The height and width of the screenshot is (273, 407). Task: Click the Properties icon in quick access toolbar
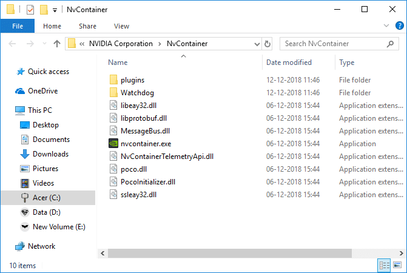pyautogui.click(x=30, y=10)
